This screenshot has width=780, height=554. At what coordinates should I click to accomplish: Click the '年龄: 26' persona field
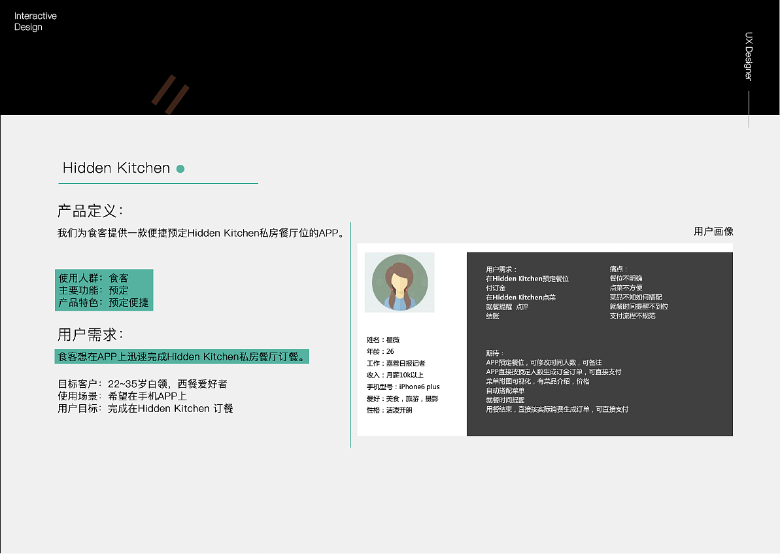tap(381, 351)
